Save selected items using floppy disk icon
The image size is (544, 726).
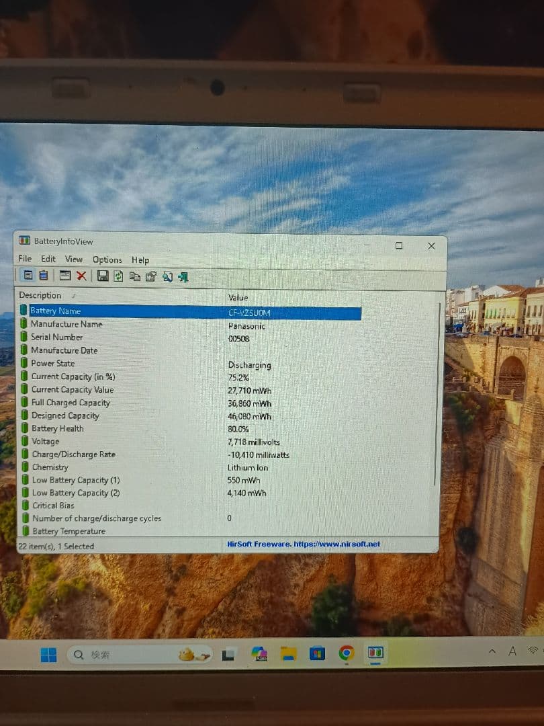pyautogui.click(x=101, y=274)
